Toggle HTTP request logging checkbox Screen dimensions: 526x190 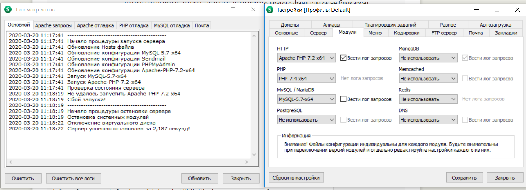coord(343,58)
